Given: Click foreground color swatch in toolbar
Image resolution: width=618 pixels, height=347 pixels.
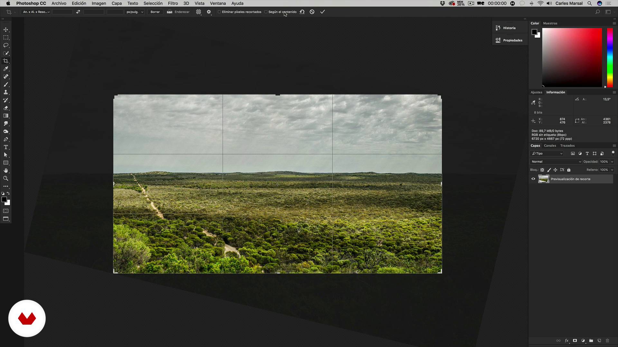Looking at the screenshot, I should (4, 200).
